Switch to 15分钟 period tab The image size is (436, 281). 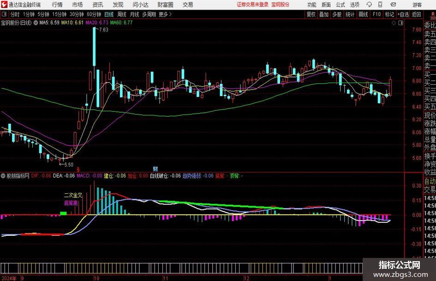click(x=60, y=14)
